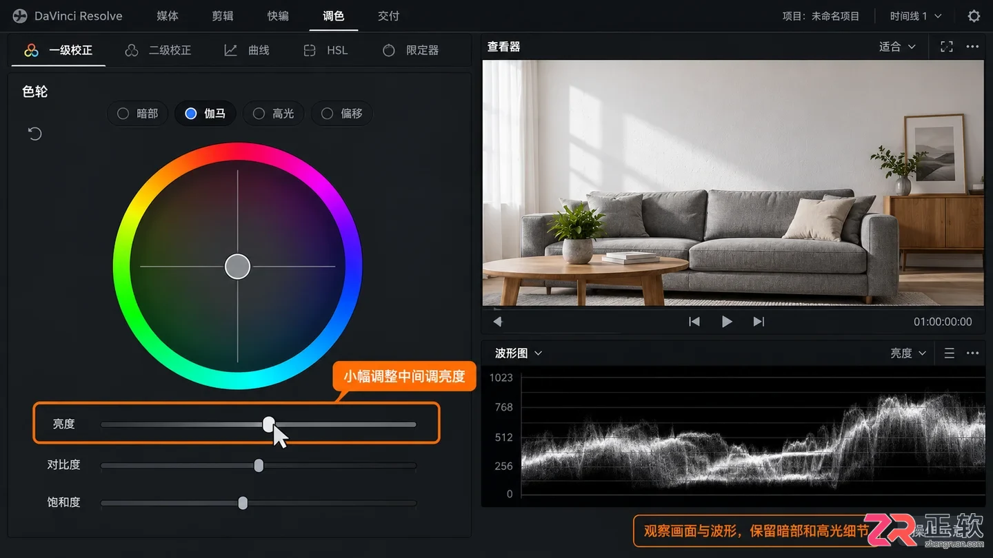Open the 查看器 three-dot options menu

click(x=972, y=47)
